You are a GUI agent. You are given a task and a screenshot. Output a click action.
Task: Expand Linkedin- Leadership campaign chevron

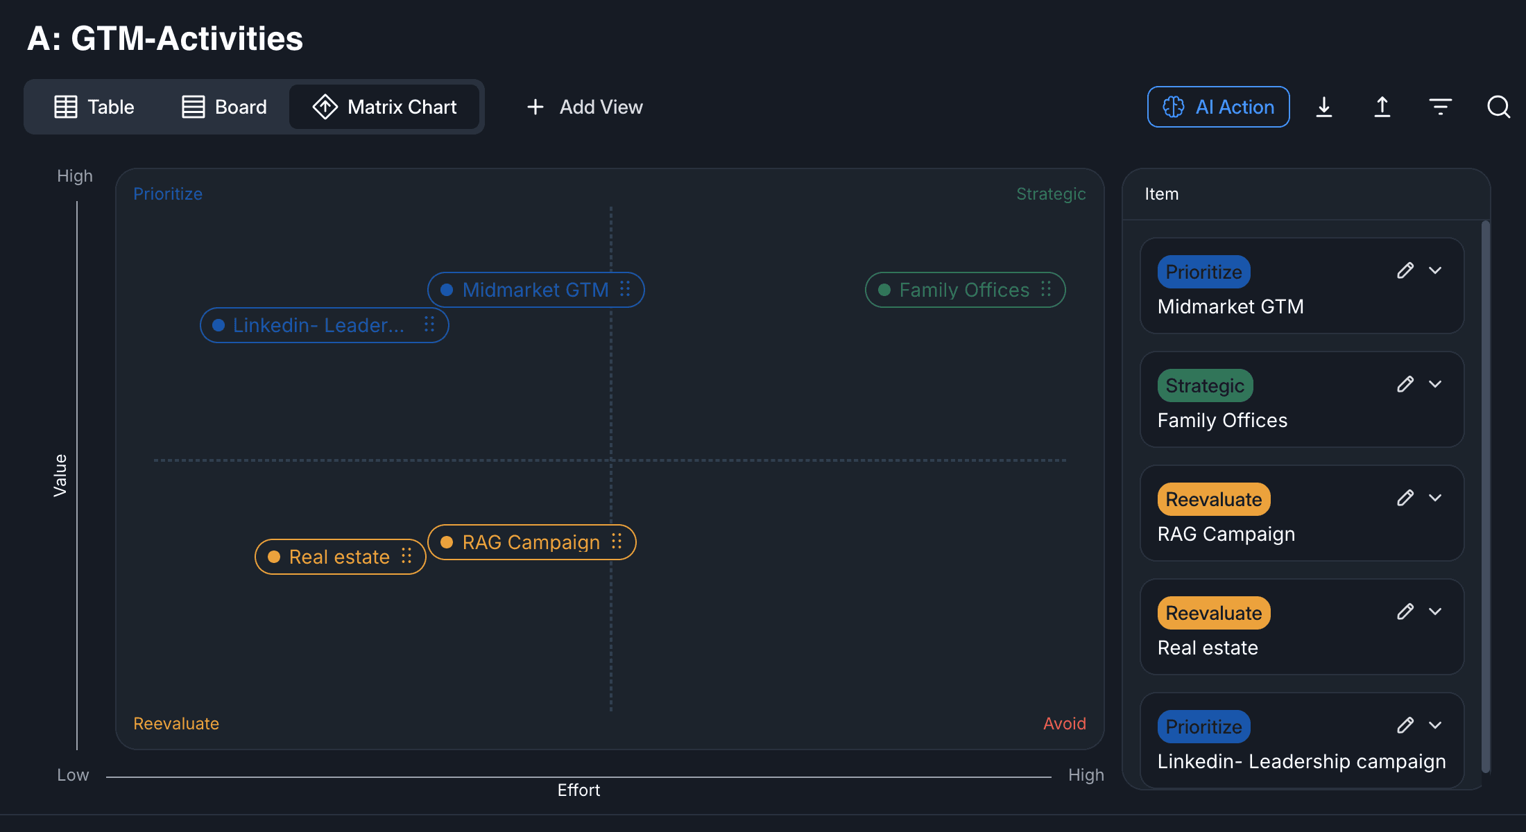[1435, 725]
